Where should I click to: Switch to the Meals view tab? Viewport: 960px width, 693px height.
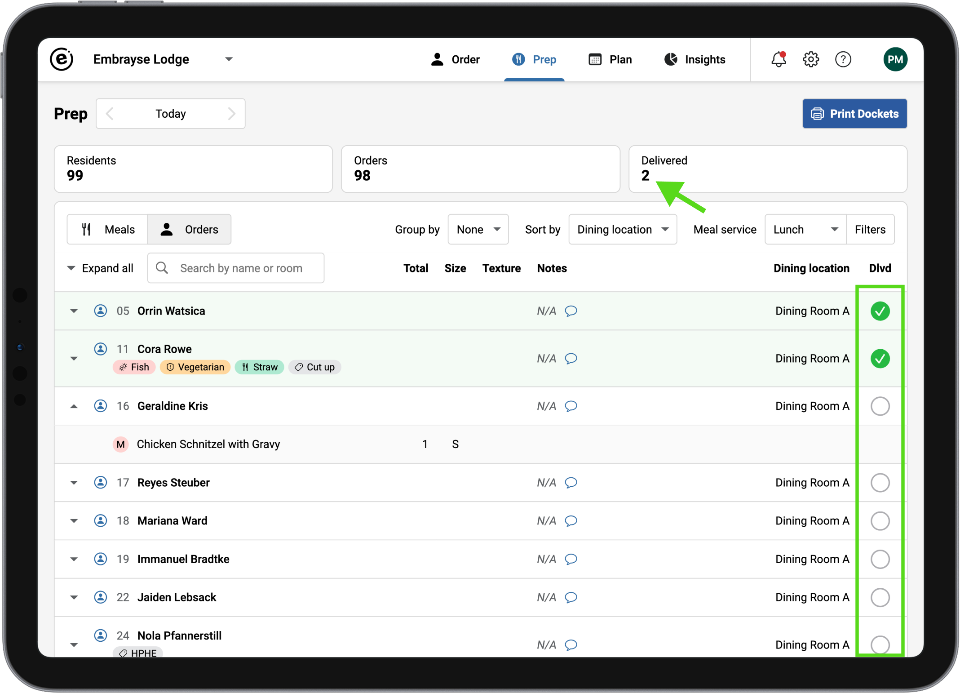[108, 230]
